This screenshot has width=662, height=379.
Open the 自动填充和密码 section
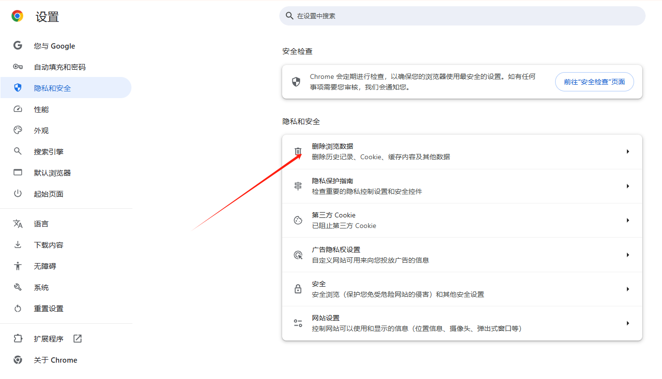coord(66,67)
